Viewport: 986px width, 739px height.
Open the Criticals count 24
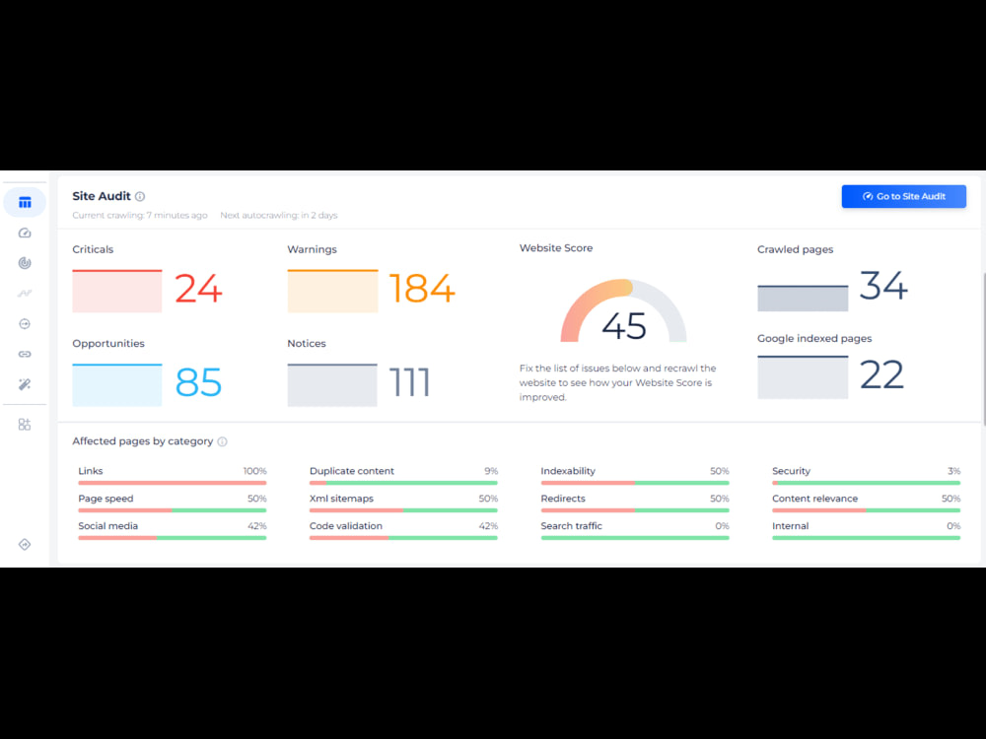point(198,289)
